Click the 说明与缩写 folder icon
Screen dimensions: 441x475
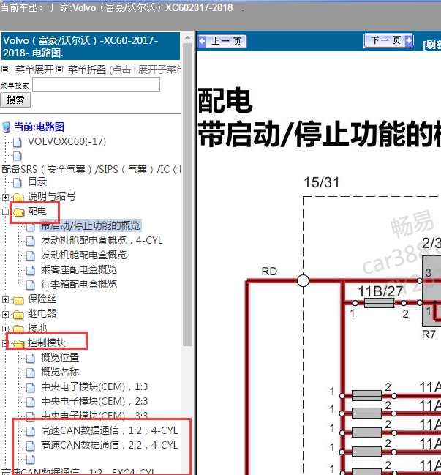click(x=18, y=197)
